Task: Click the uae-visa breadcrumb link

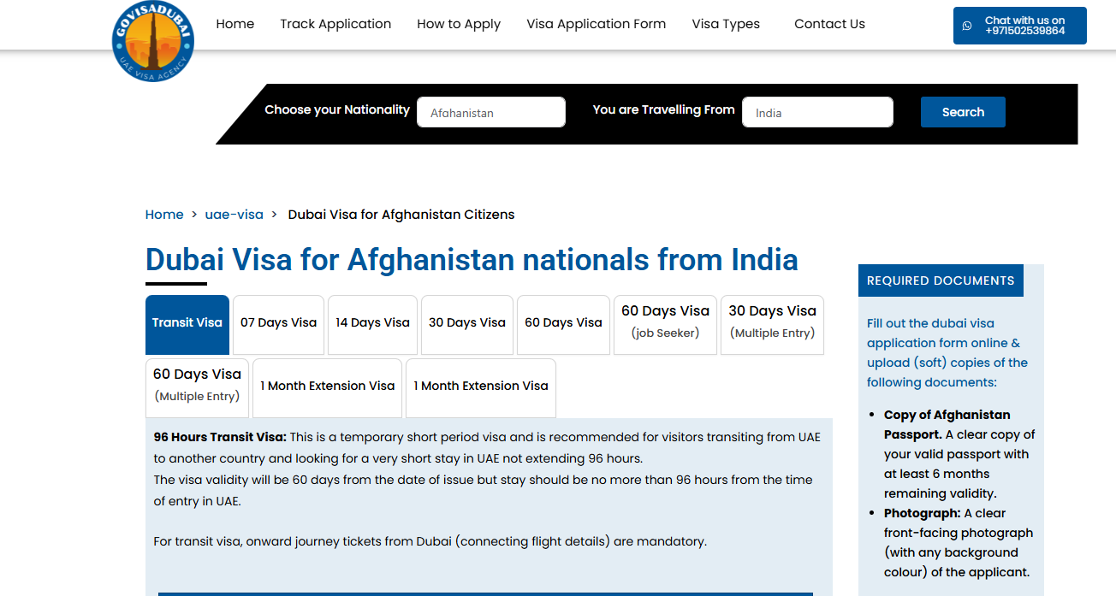Action: coord(234,215)
